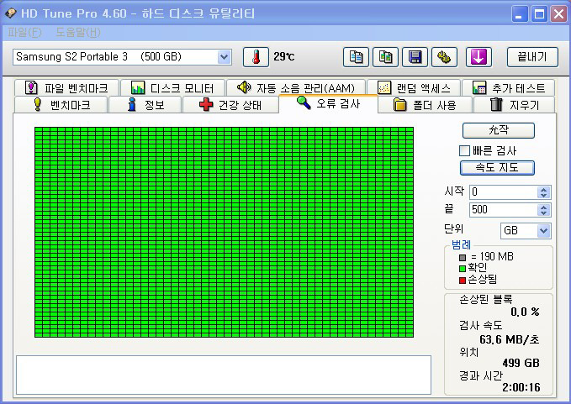This screenshot has width=571, height=404.
Task: Open options with the gears icon
Action: 444,57
